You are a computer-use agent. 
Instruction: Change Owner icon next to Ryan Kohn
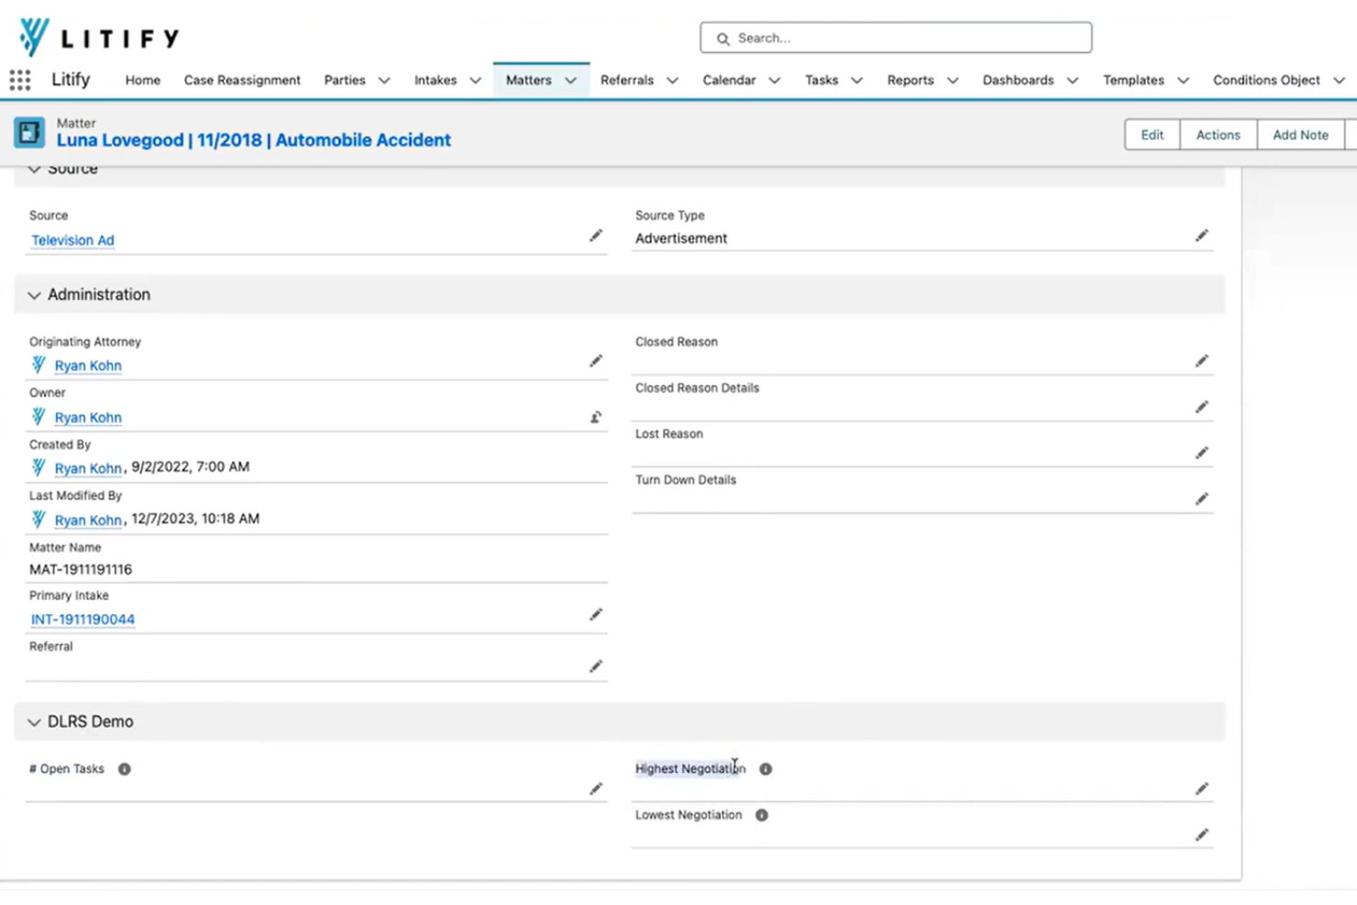tap(596, 417)
